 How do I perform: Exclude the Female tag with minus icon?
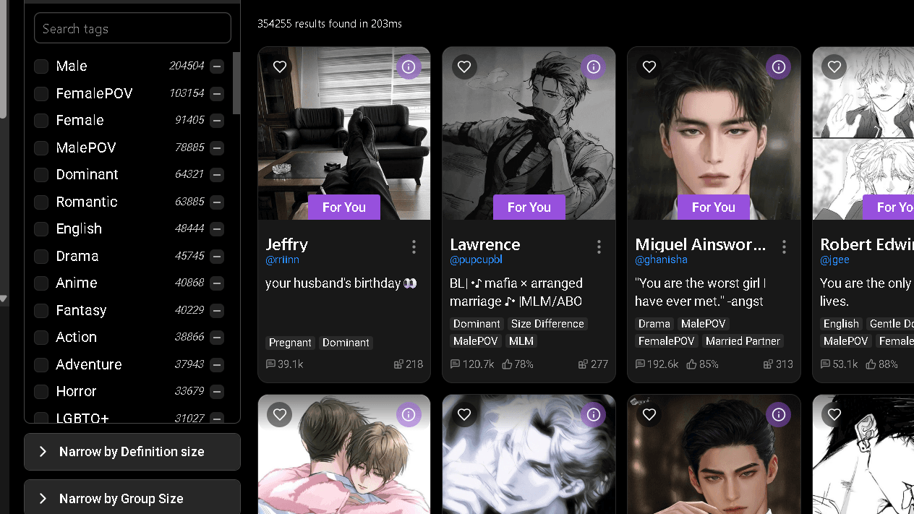point(217,121)
